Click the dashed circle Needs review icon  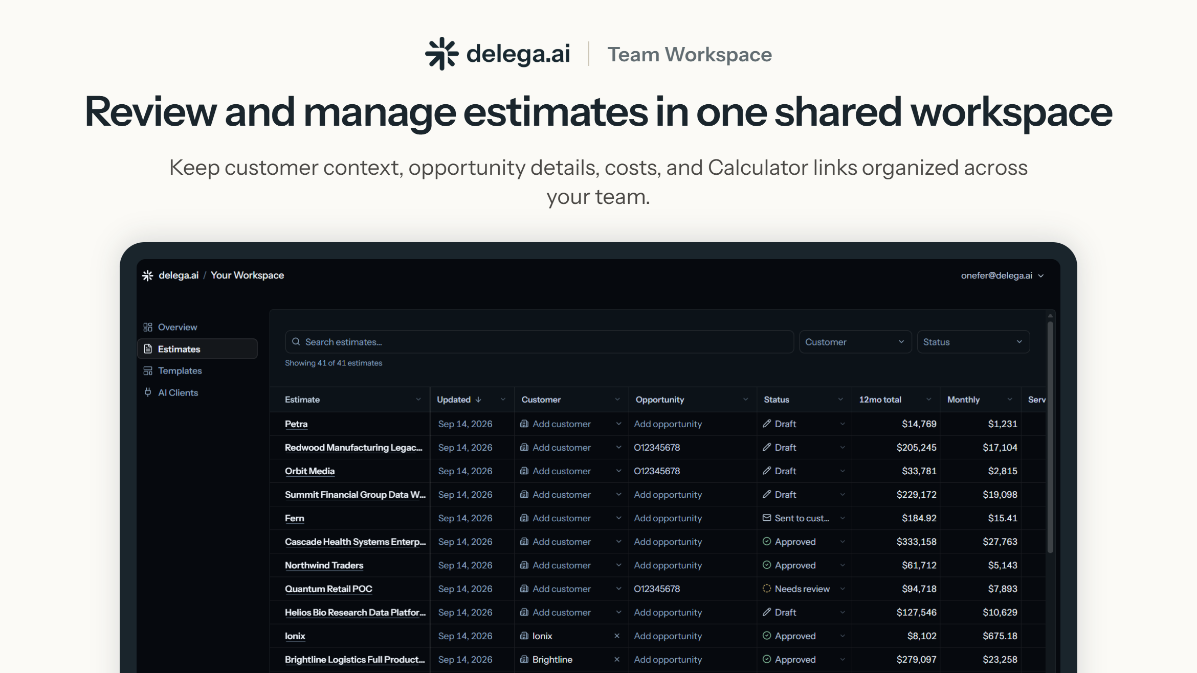point(767,589)
